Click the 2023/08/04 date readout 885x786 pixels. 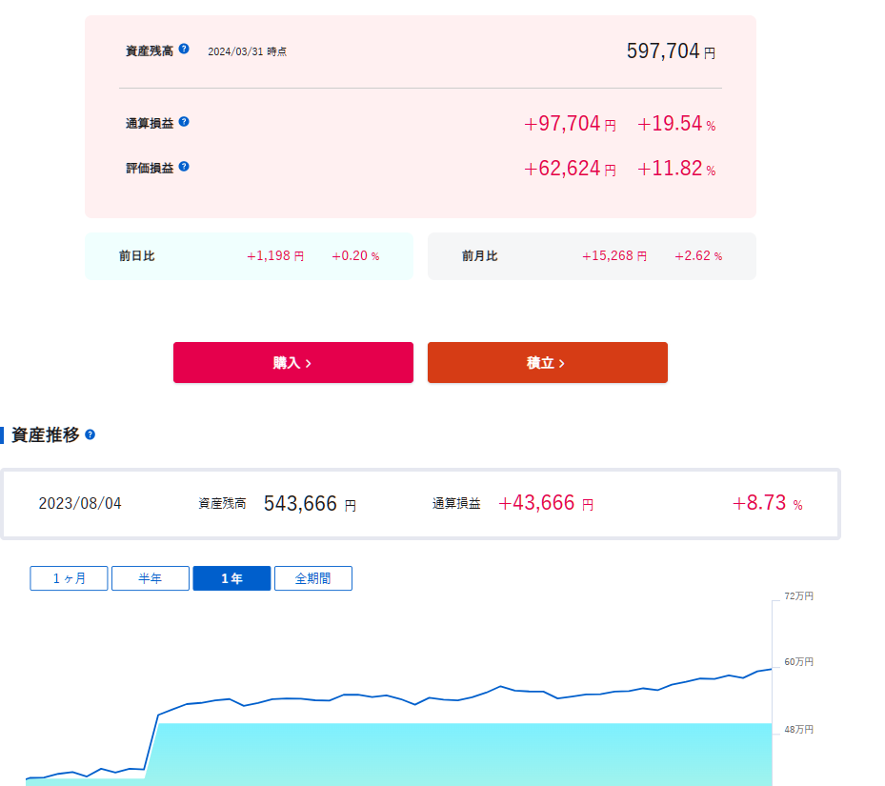click(80, 503)
